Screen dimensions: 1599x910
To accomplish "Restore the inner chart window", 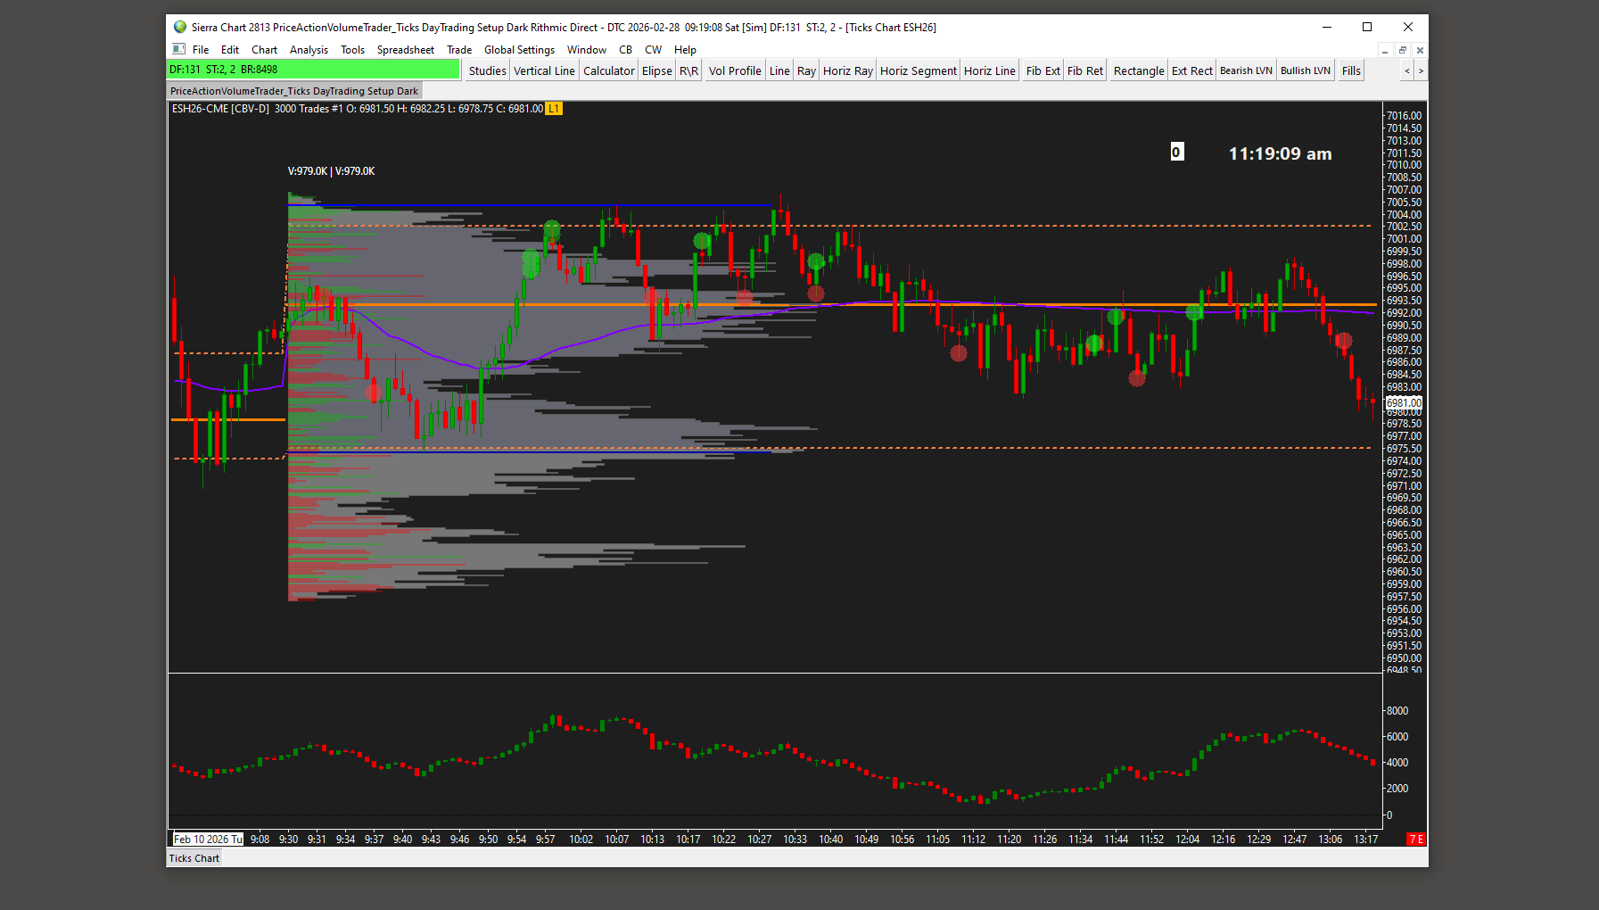I will click(x=1403, y=51).
